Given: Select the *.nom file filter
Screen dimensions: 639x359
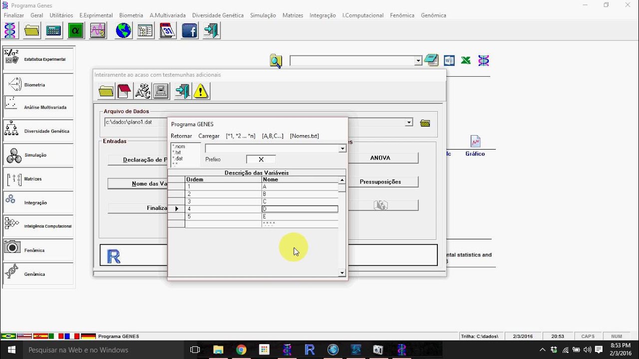Looking at the screenshot, I should [x=179, y=147].
